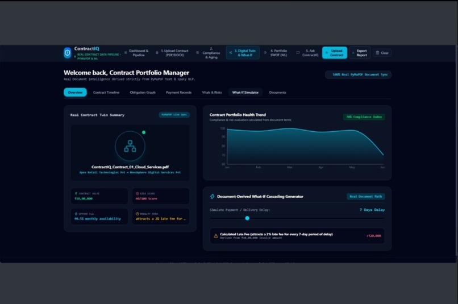Click the rupee icon next to Contract Value
Viewport: 458px width, 304px height.
[x=76, y=194]
